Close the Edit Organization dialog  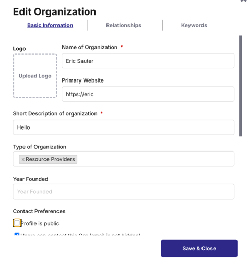pos(243,1)
